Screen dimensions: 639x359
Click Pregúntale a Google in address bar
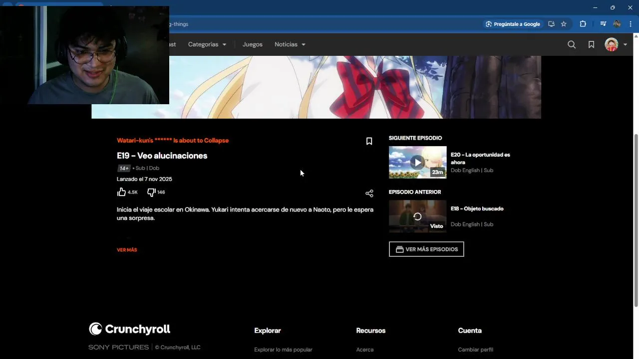(x=513, y=24)
